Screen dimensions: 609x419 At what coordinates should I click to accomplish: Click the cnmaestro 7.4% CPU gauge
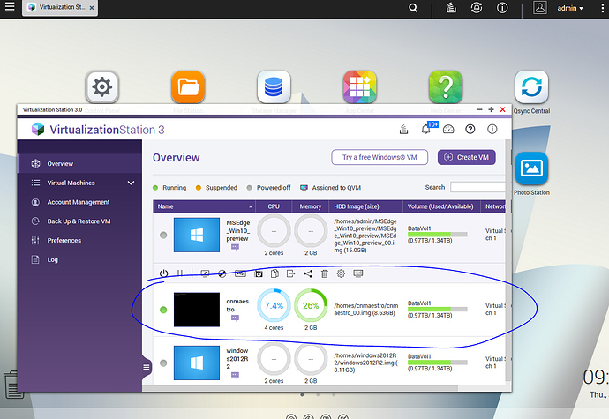274,305
